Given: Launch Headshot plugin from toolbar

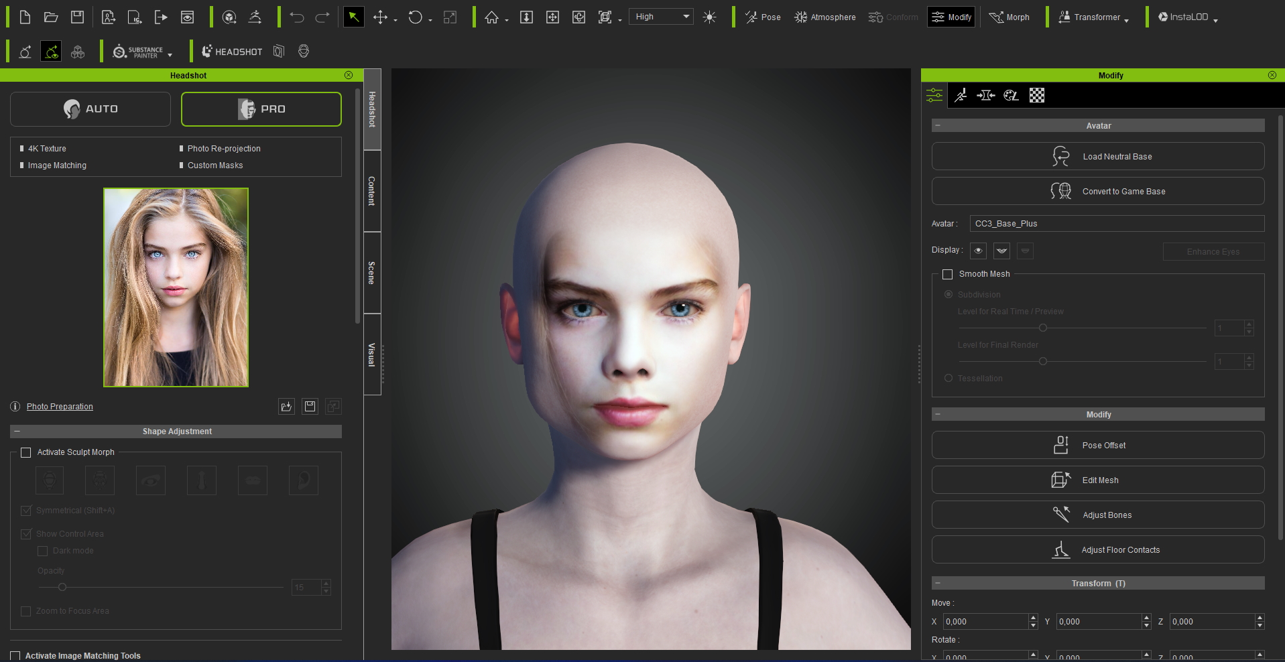Looking at the screenshot, I should pos(232,52).
